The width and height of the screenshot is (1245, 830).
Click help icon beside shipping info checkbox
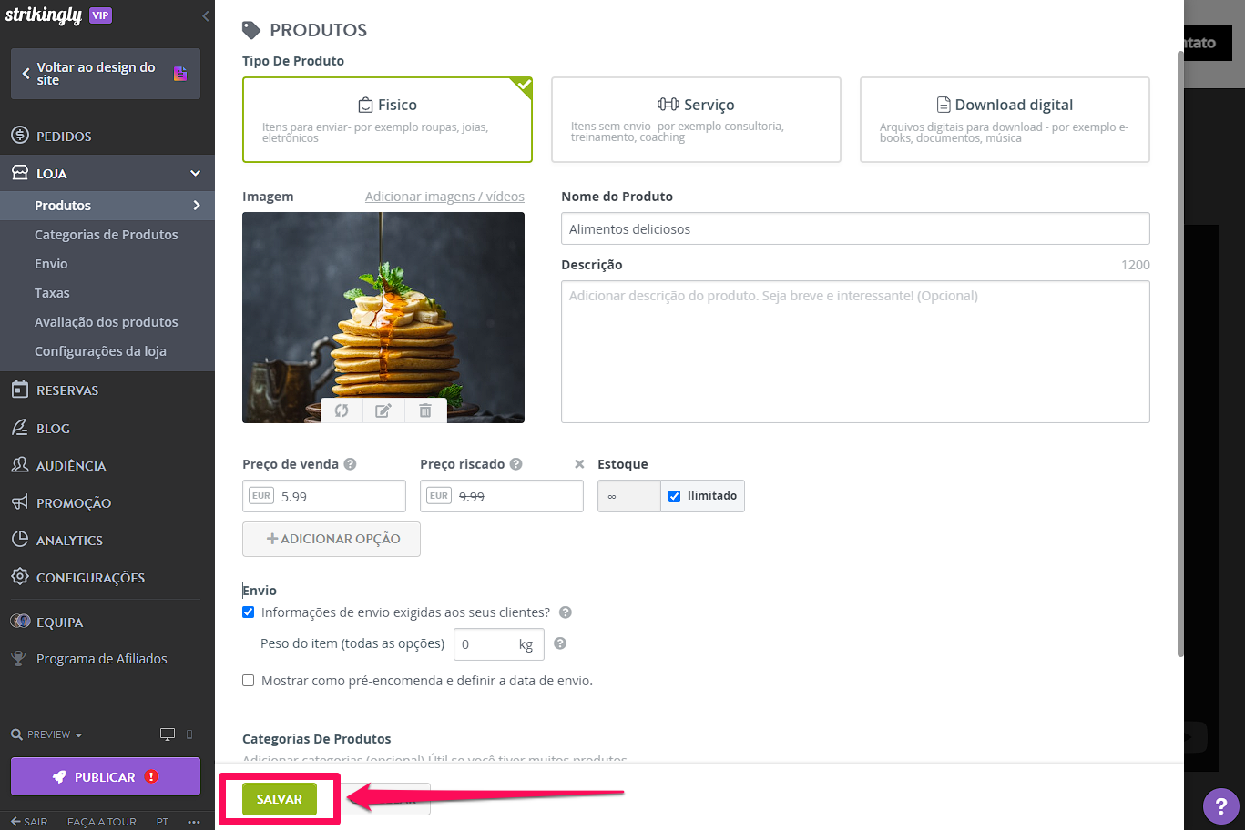566,612
